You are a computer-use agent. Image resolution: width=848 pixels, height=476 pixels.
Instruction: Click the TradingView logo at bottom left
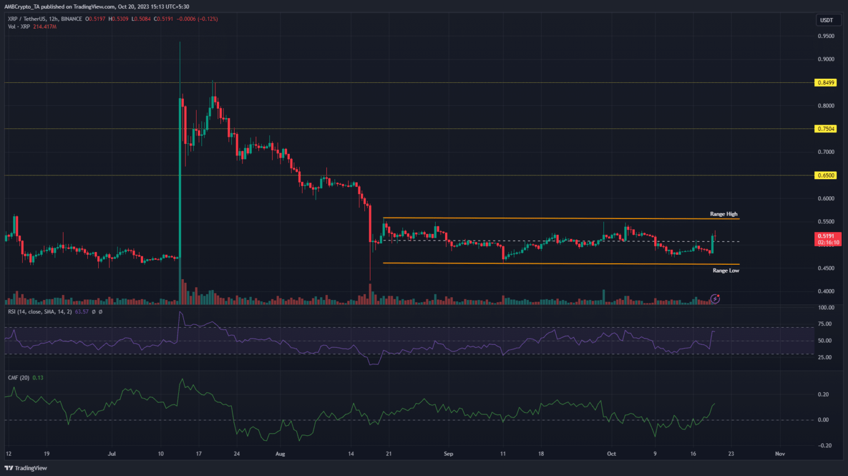[x=26, y=468]
